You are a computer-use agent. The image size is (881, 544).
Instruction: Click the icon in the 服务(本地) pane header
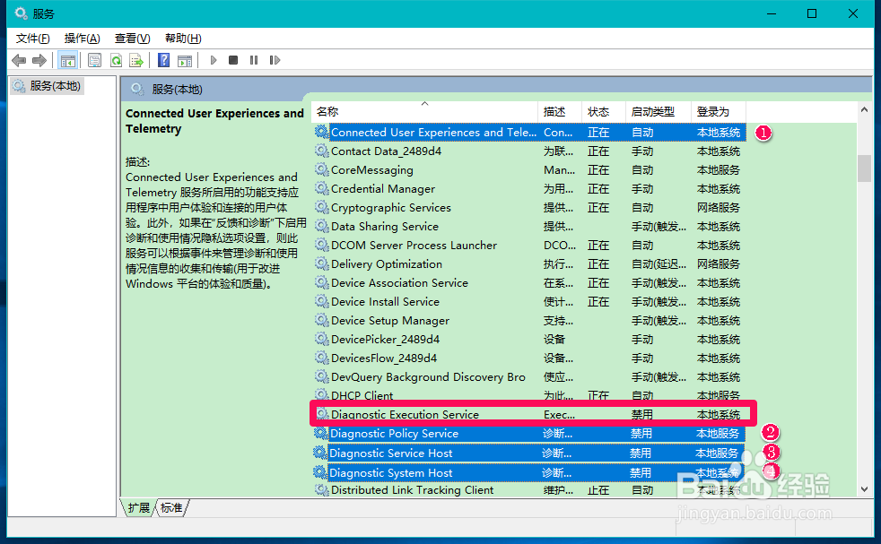pyautogui.click(x=137, y=89)
